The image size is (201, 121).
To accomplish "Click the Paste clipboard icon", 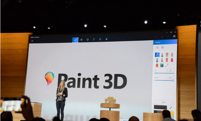I will (163, 47).
